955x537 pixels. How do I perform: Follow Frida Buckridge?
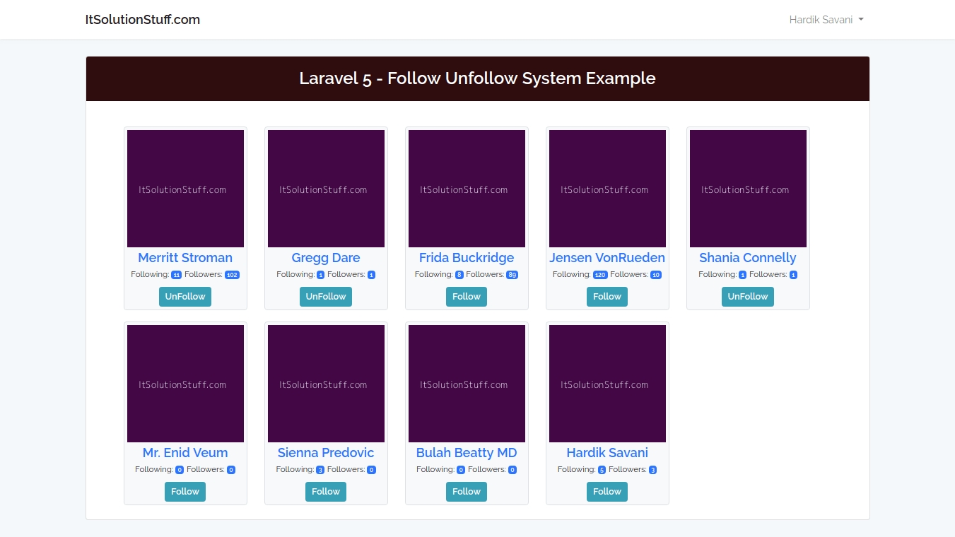(467, 297)
